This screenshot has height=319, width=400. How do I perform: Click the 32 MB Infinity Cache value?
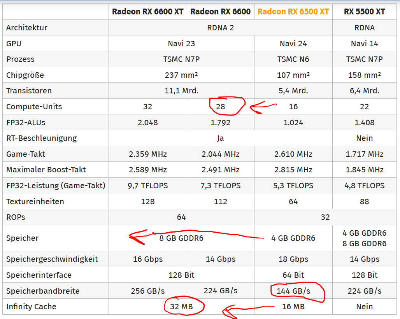[x=181, y=307]
